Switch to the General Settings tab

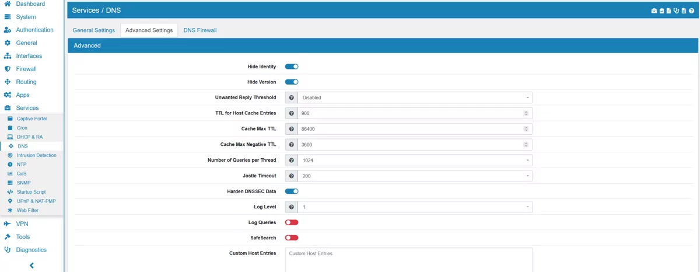[93, 30]
